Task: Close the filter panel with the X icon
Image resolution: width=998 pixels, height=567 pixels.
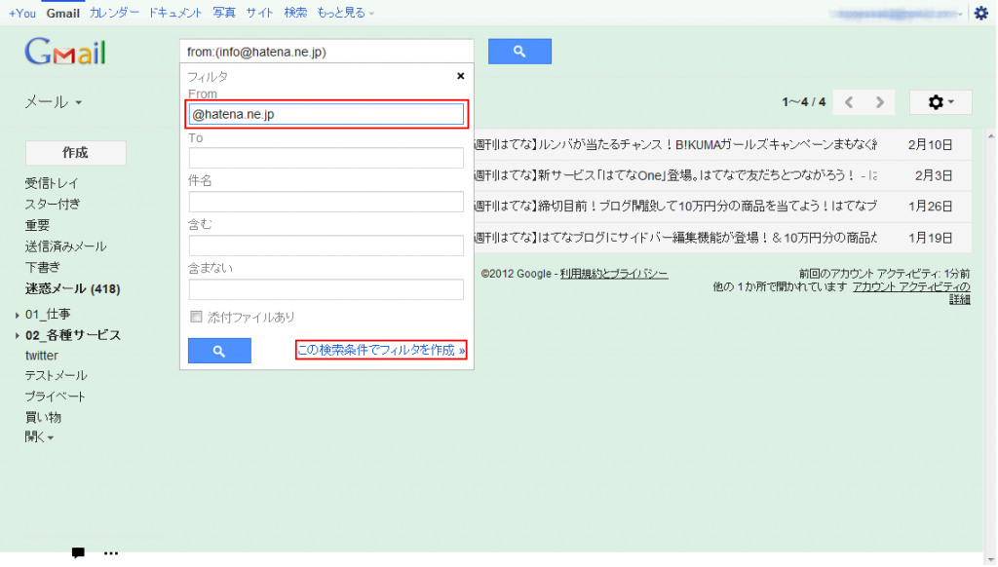Action: [460, 75]
